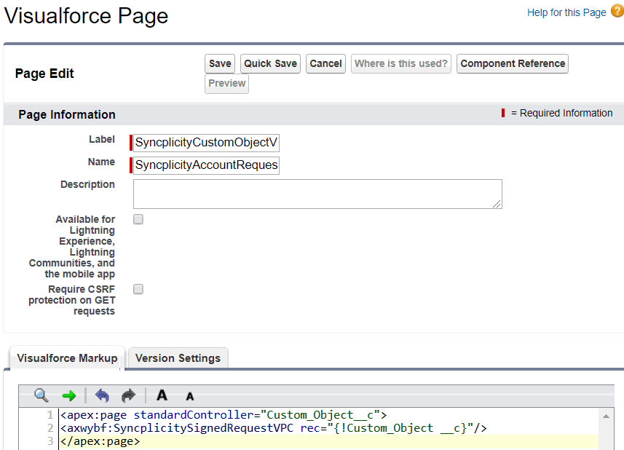Screen dimensions: 624x450
Task: Cancel the page edit
Action: (x=325, y=63)
